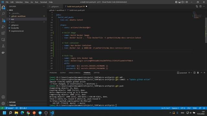Toggle bottom panel layout icon
This screenshot has width=207, height=116.
click(180, 2)
